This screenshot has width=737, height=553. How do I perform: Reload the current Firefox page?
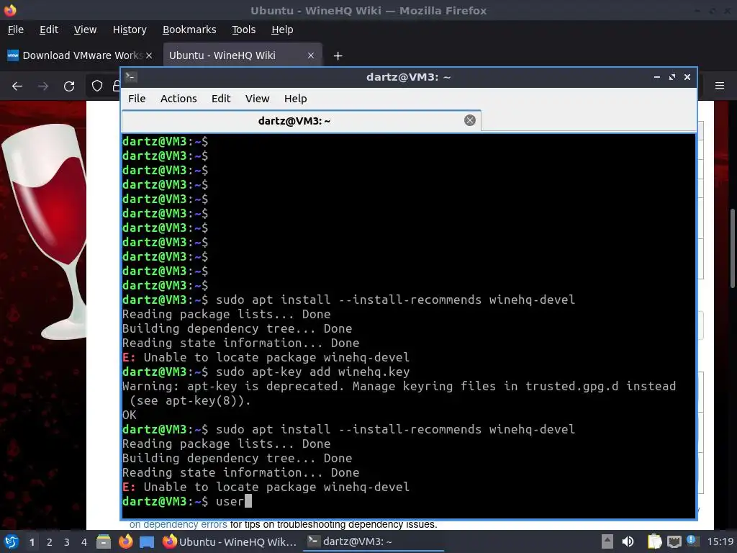(69, 86)
